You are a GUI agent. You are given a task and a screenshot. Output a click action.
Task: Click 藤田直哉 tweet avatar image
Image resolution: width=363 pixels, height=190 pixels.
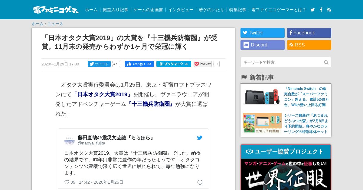click(x=70, y=140)
